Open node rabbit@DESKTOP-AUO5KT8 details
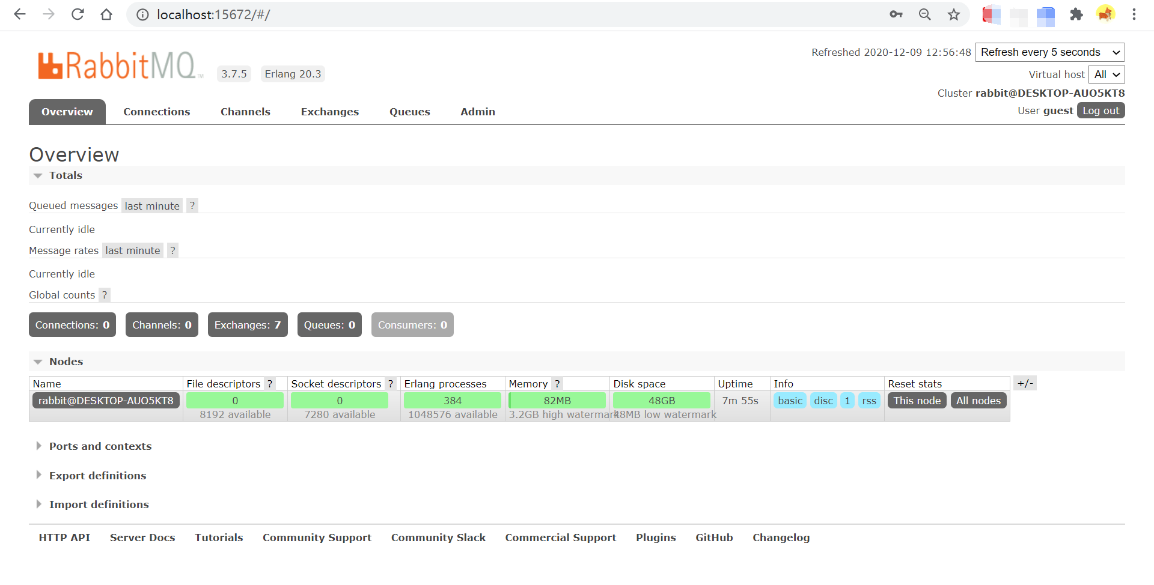Screen dimensions: 1154x585 tap(106, 401)
